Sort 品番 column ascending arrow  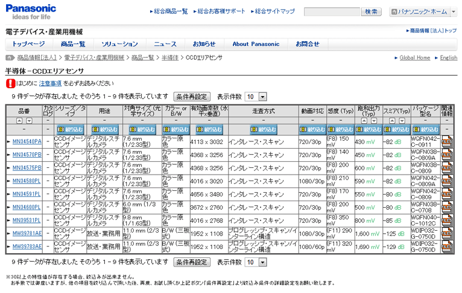pyautogui.click(x=19, y=121)
